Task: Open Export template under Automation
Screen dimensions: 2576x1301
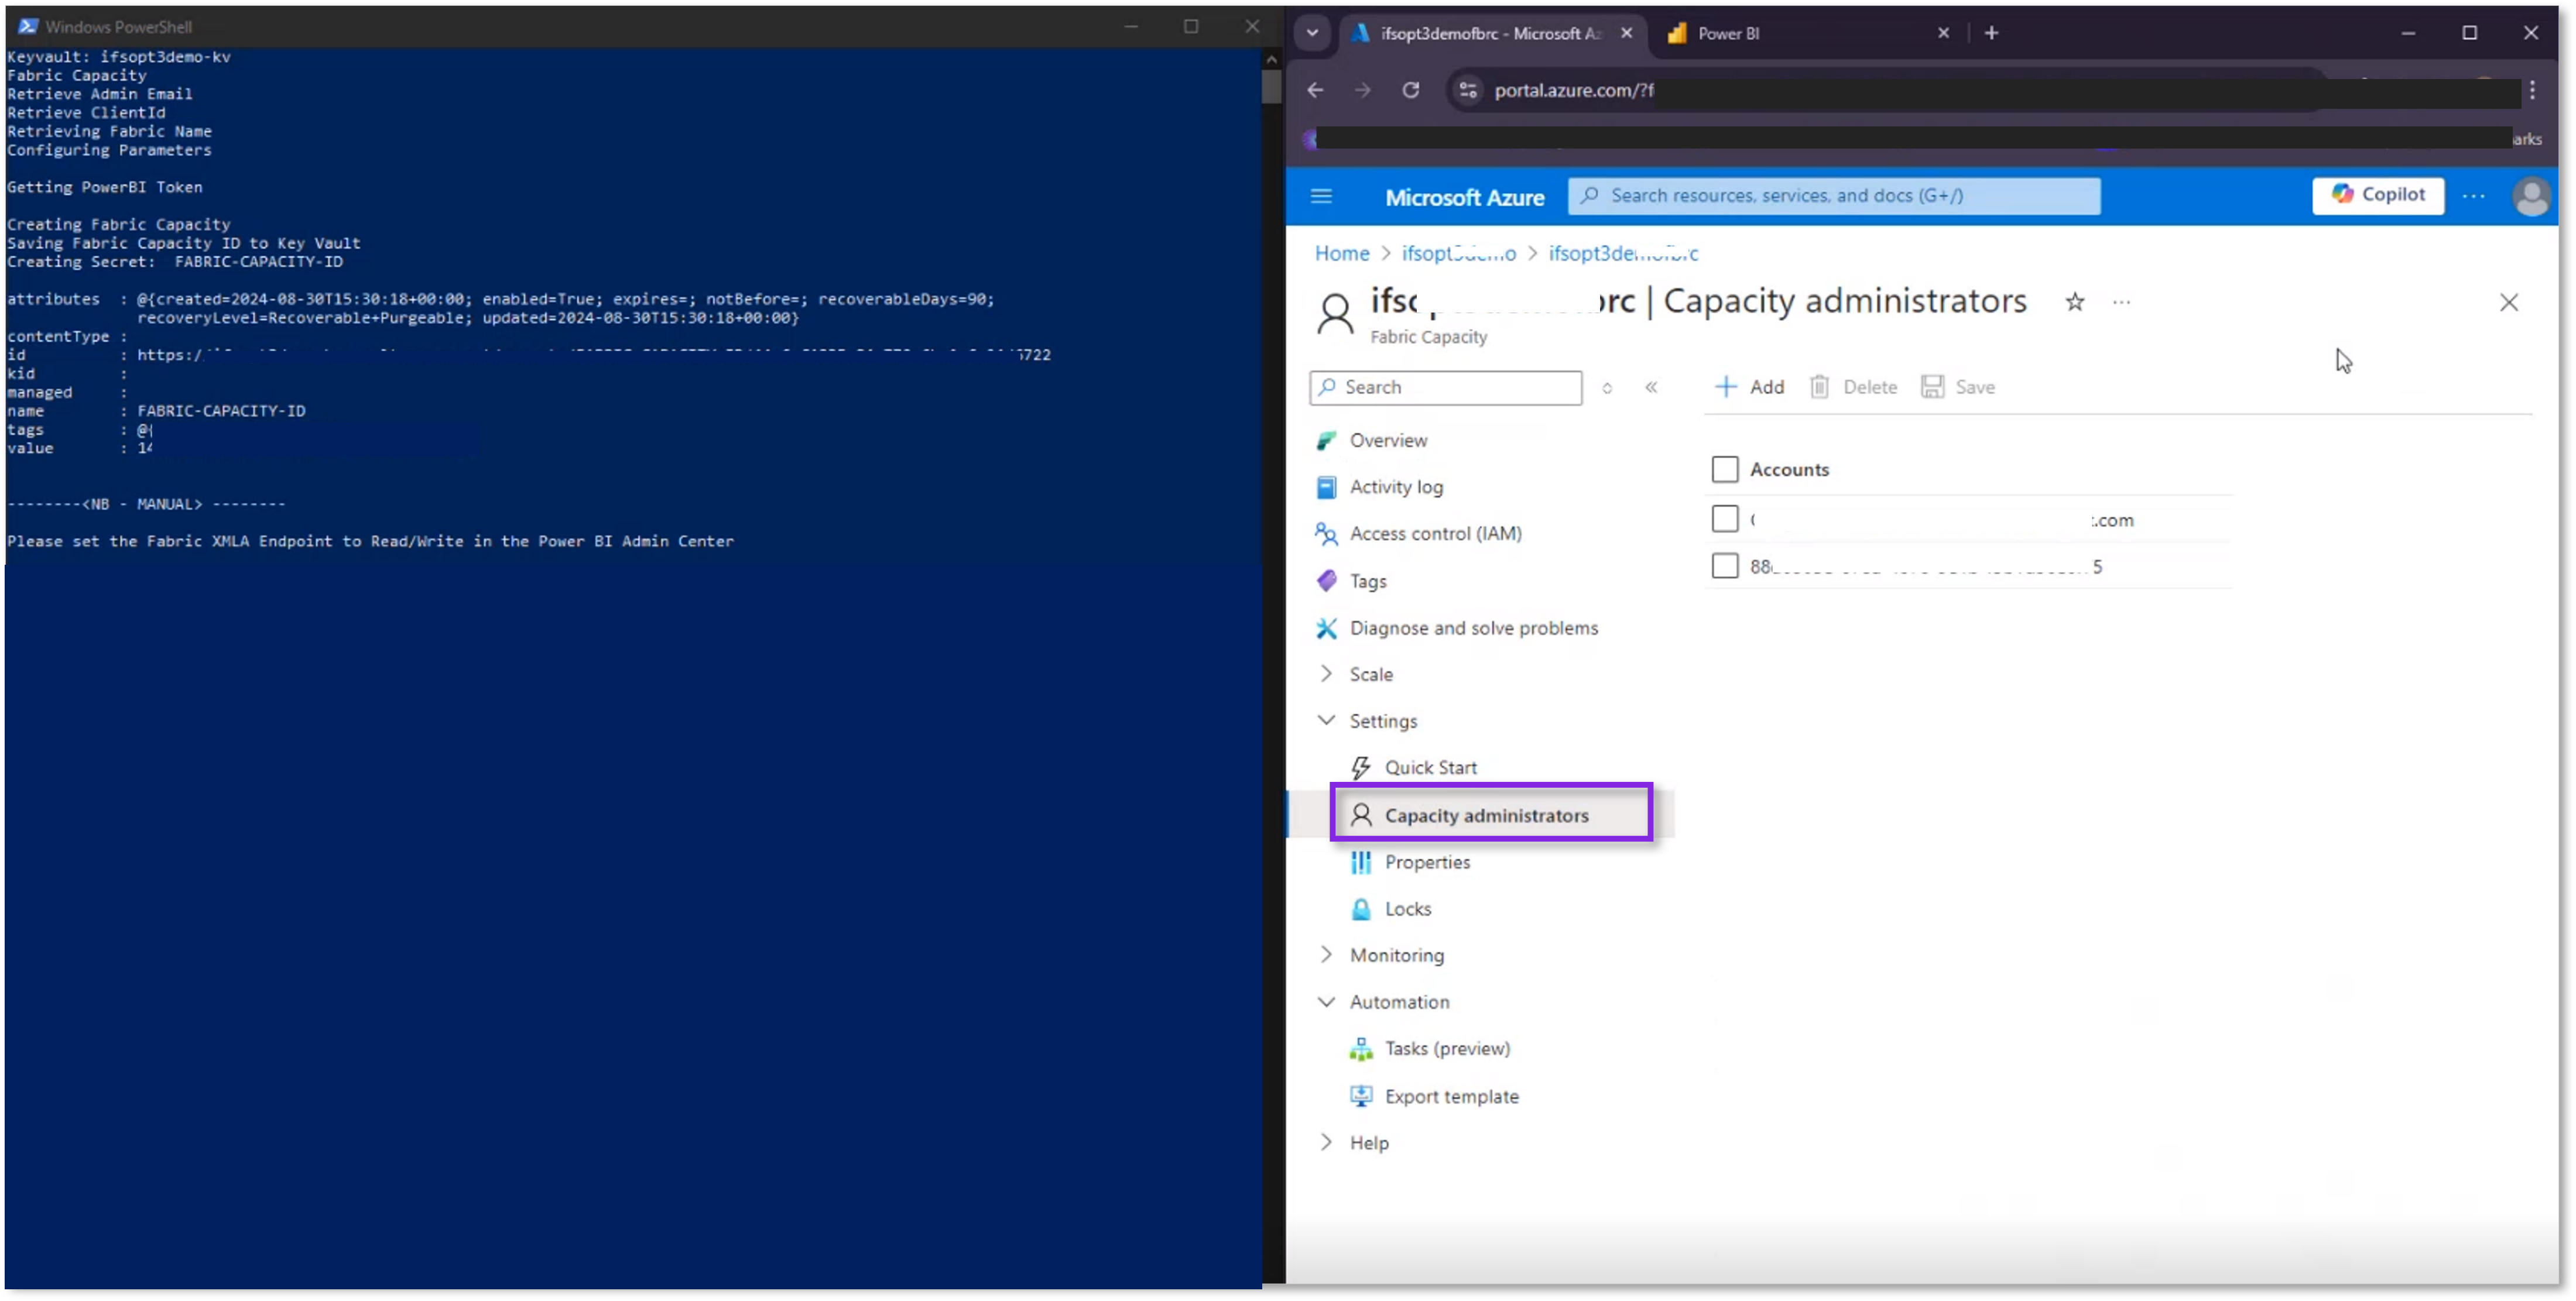Action: tap(1451, 1097)
